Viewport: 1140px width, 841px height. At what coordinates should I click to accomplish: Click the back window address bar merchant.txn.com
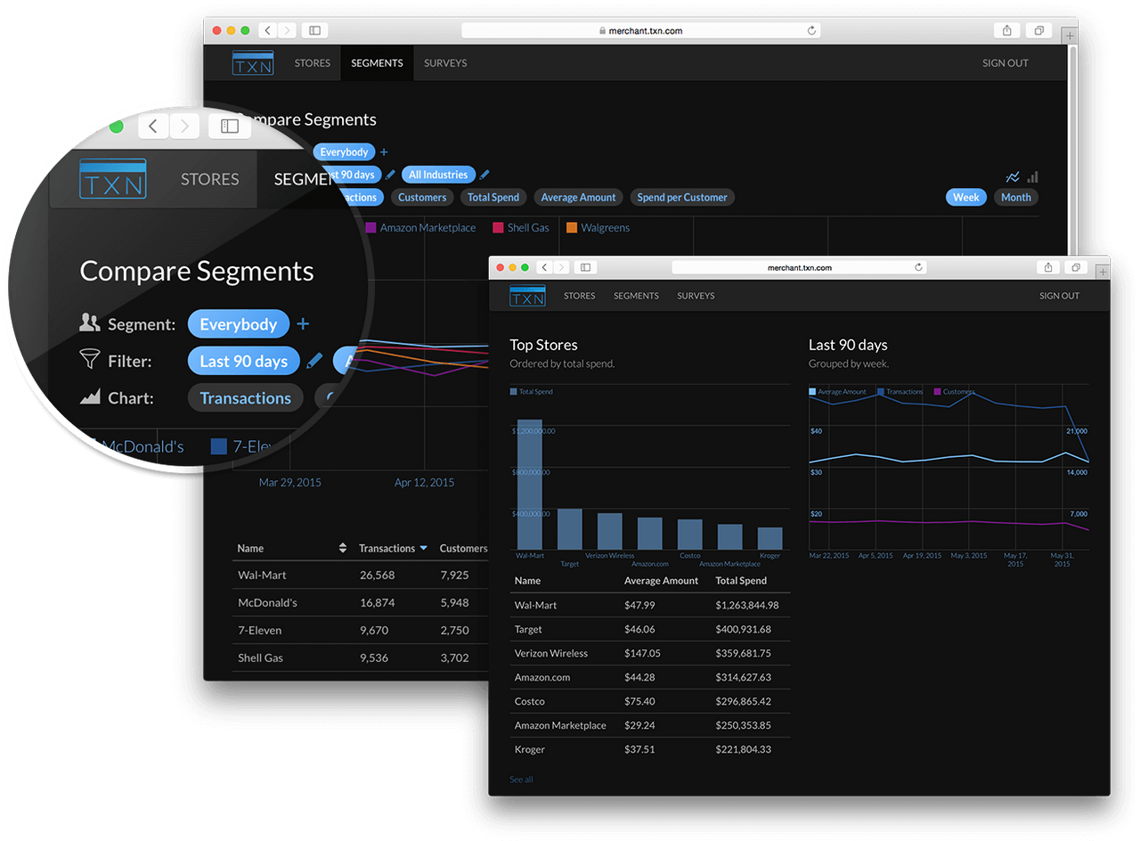tap(641, 30)
